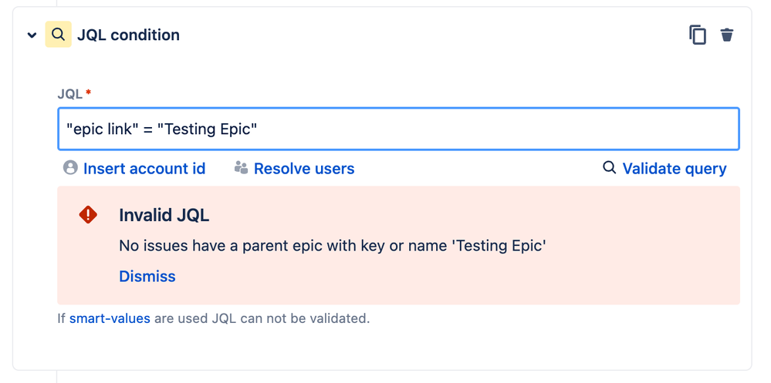Click the JQL field label
The height and width of the screenshot is (383, 771).
[69, 94]
